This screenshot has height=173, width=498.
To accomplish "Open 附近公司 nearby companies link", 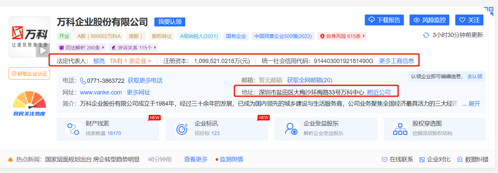I will point(379,92).
